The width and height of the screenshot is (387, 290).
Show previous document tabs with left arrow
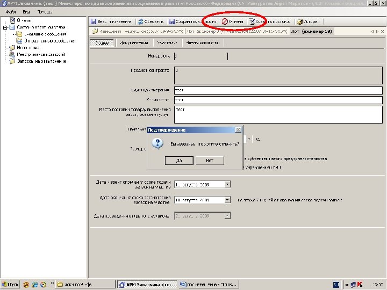[372, 32]
